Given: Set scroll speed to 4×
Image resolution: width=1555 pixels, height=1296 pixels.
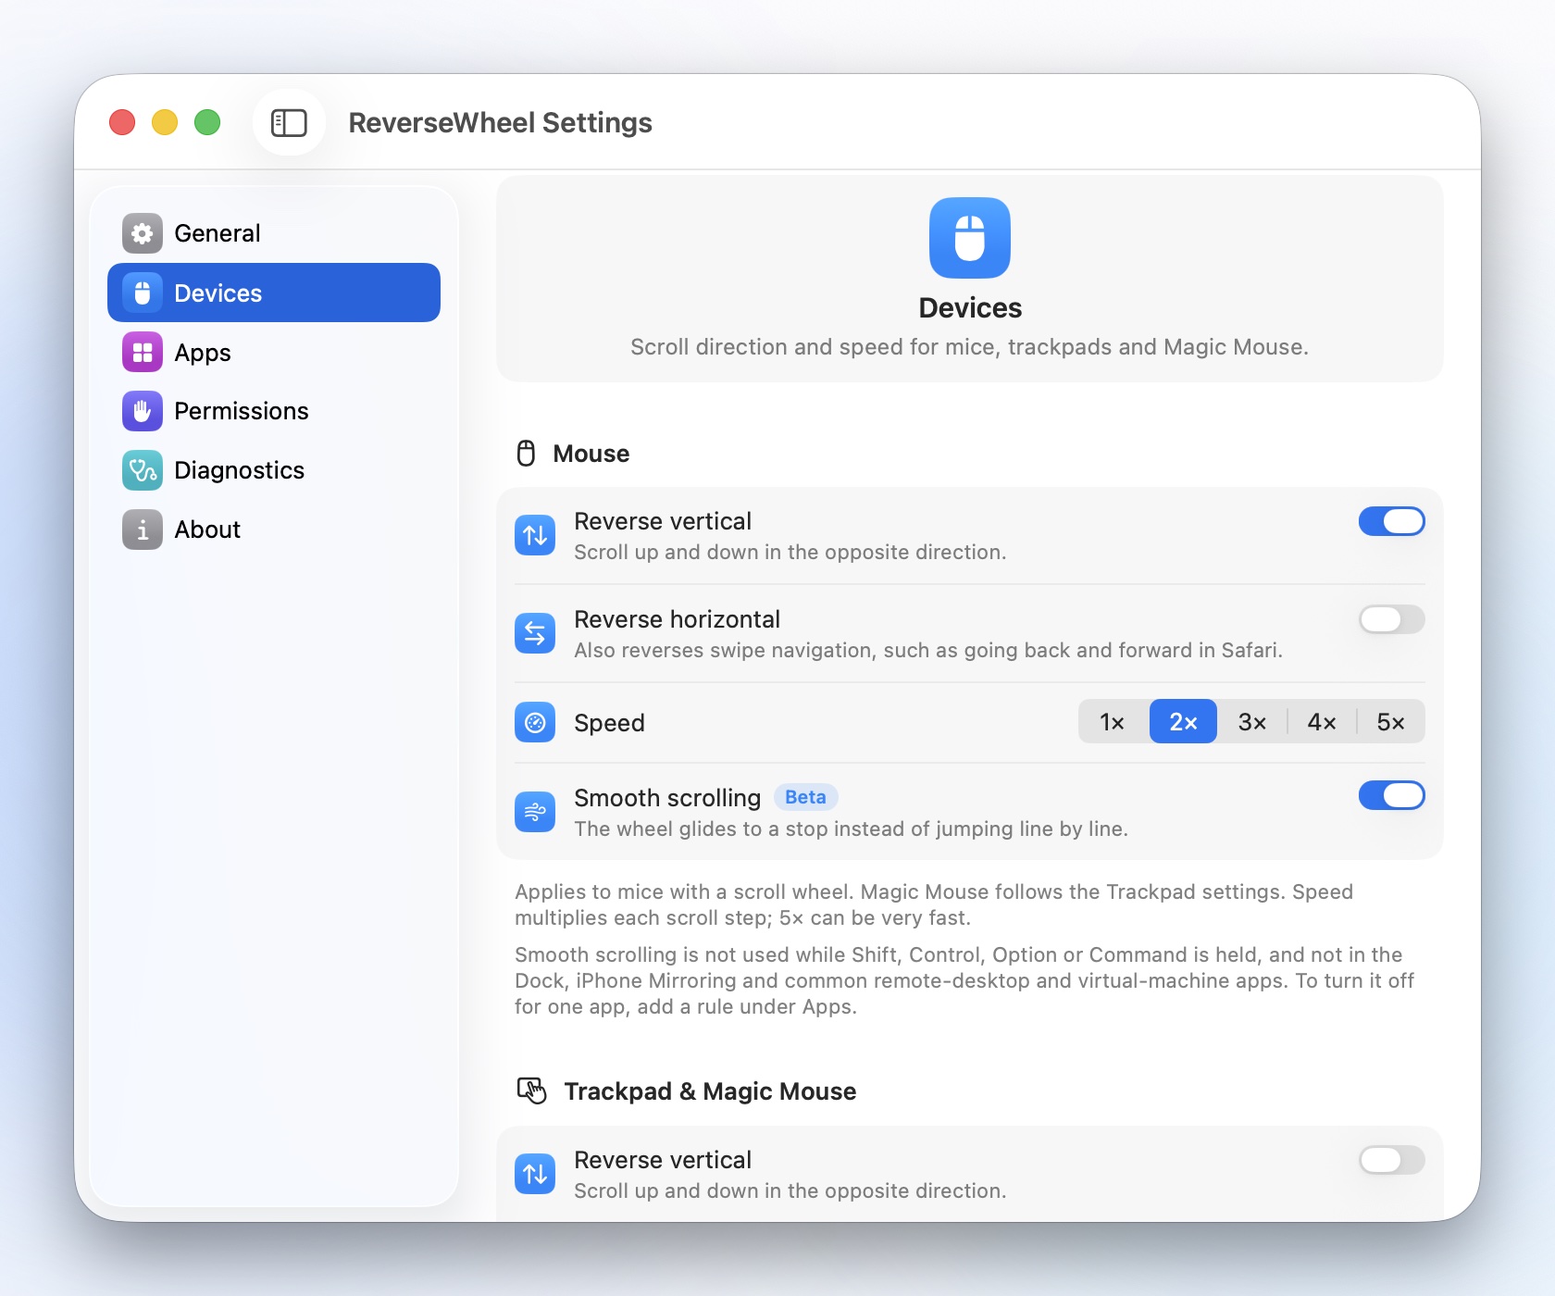Looking at the screenshot, I should click(x=1322, y=721).
